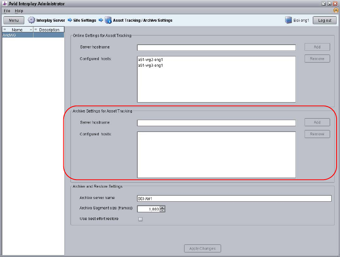The height and width of the screenshot is (257, 340).
Task: Click the Apply Changes button
Action: pos(202,248)
